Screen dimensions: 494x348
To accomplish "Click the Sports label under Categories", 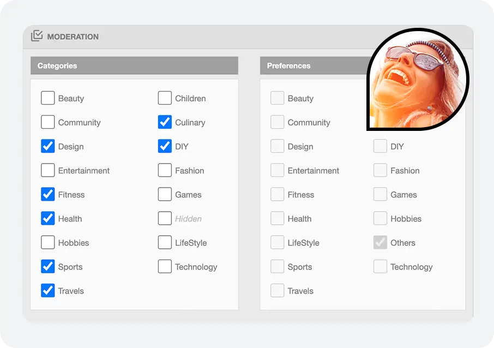I will 70,267.
